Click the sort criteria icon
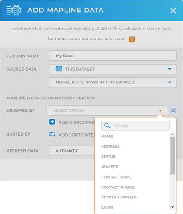 tap(52, 134)
